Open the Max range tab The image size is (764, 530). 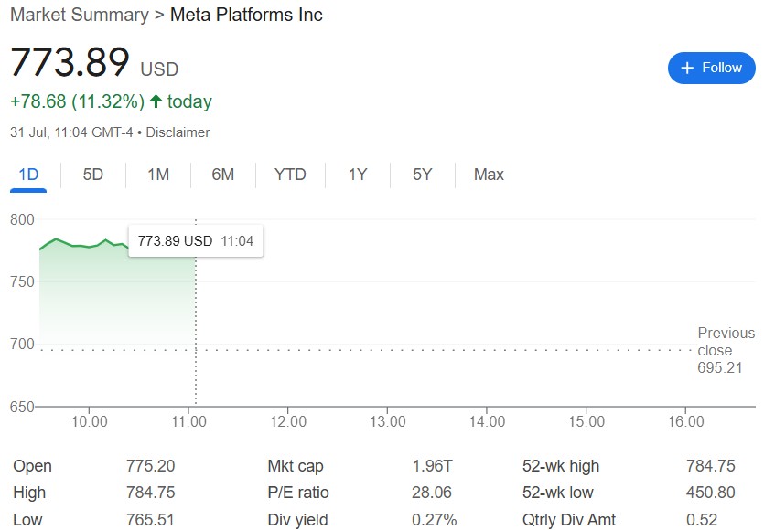pyautogui.click(x=489, y=175)
